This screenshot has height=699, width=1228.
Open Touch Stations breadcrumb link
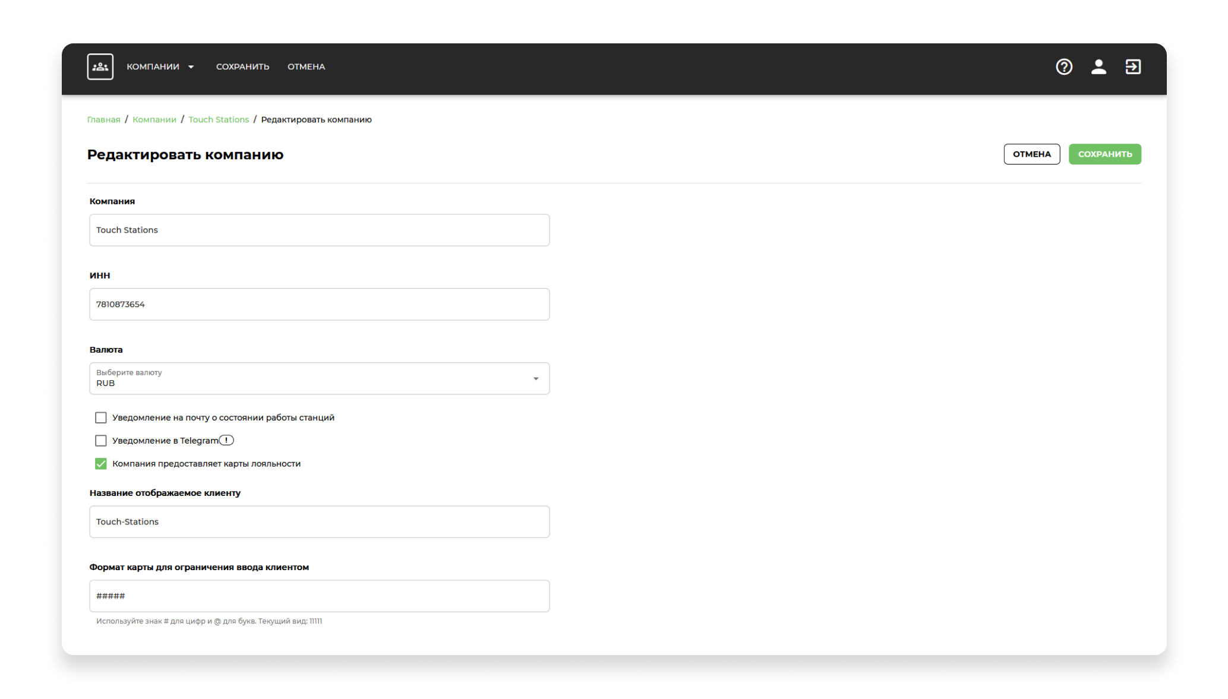click(x=218, y=119)
